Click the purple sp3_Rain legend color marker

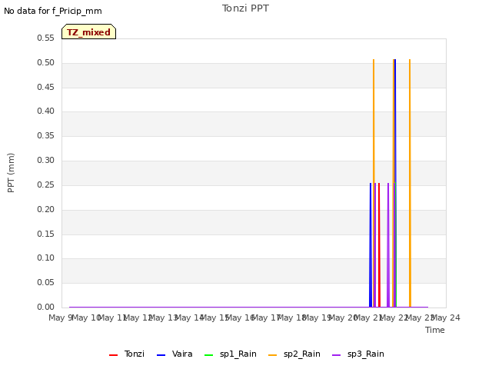coord(337,355)
